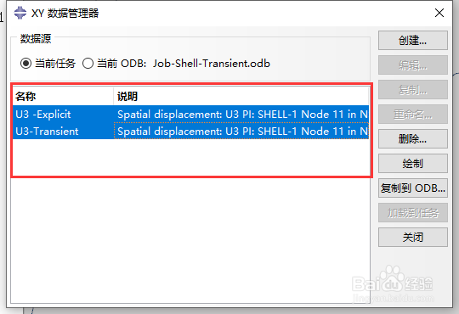Click the 删除... button
This screenshot has height=314, width=459.
[413, 139]
